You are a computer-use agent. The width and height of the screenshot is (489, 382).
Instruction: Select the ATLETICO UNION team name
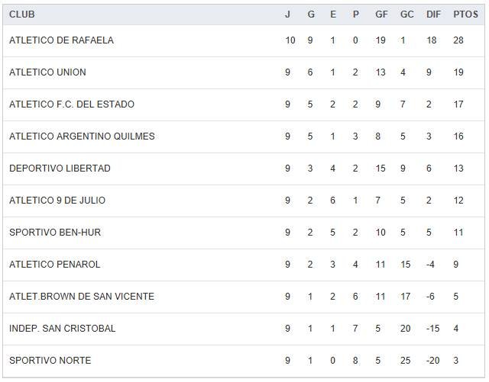47,72
